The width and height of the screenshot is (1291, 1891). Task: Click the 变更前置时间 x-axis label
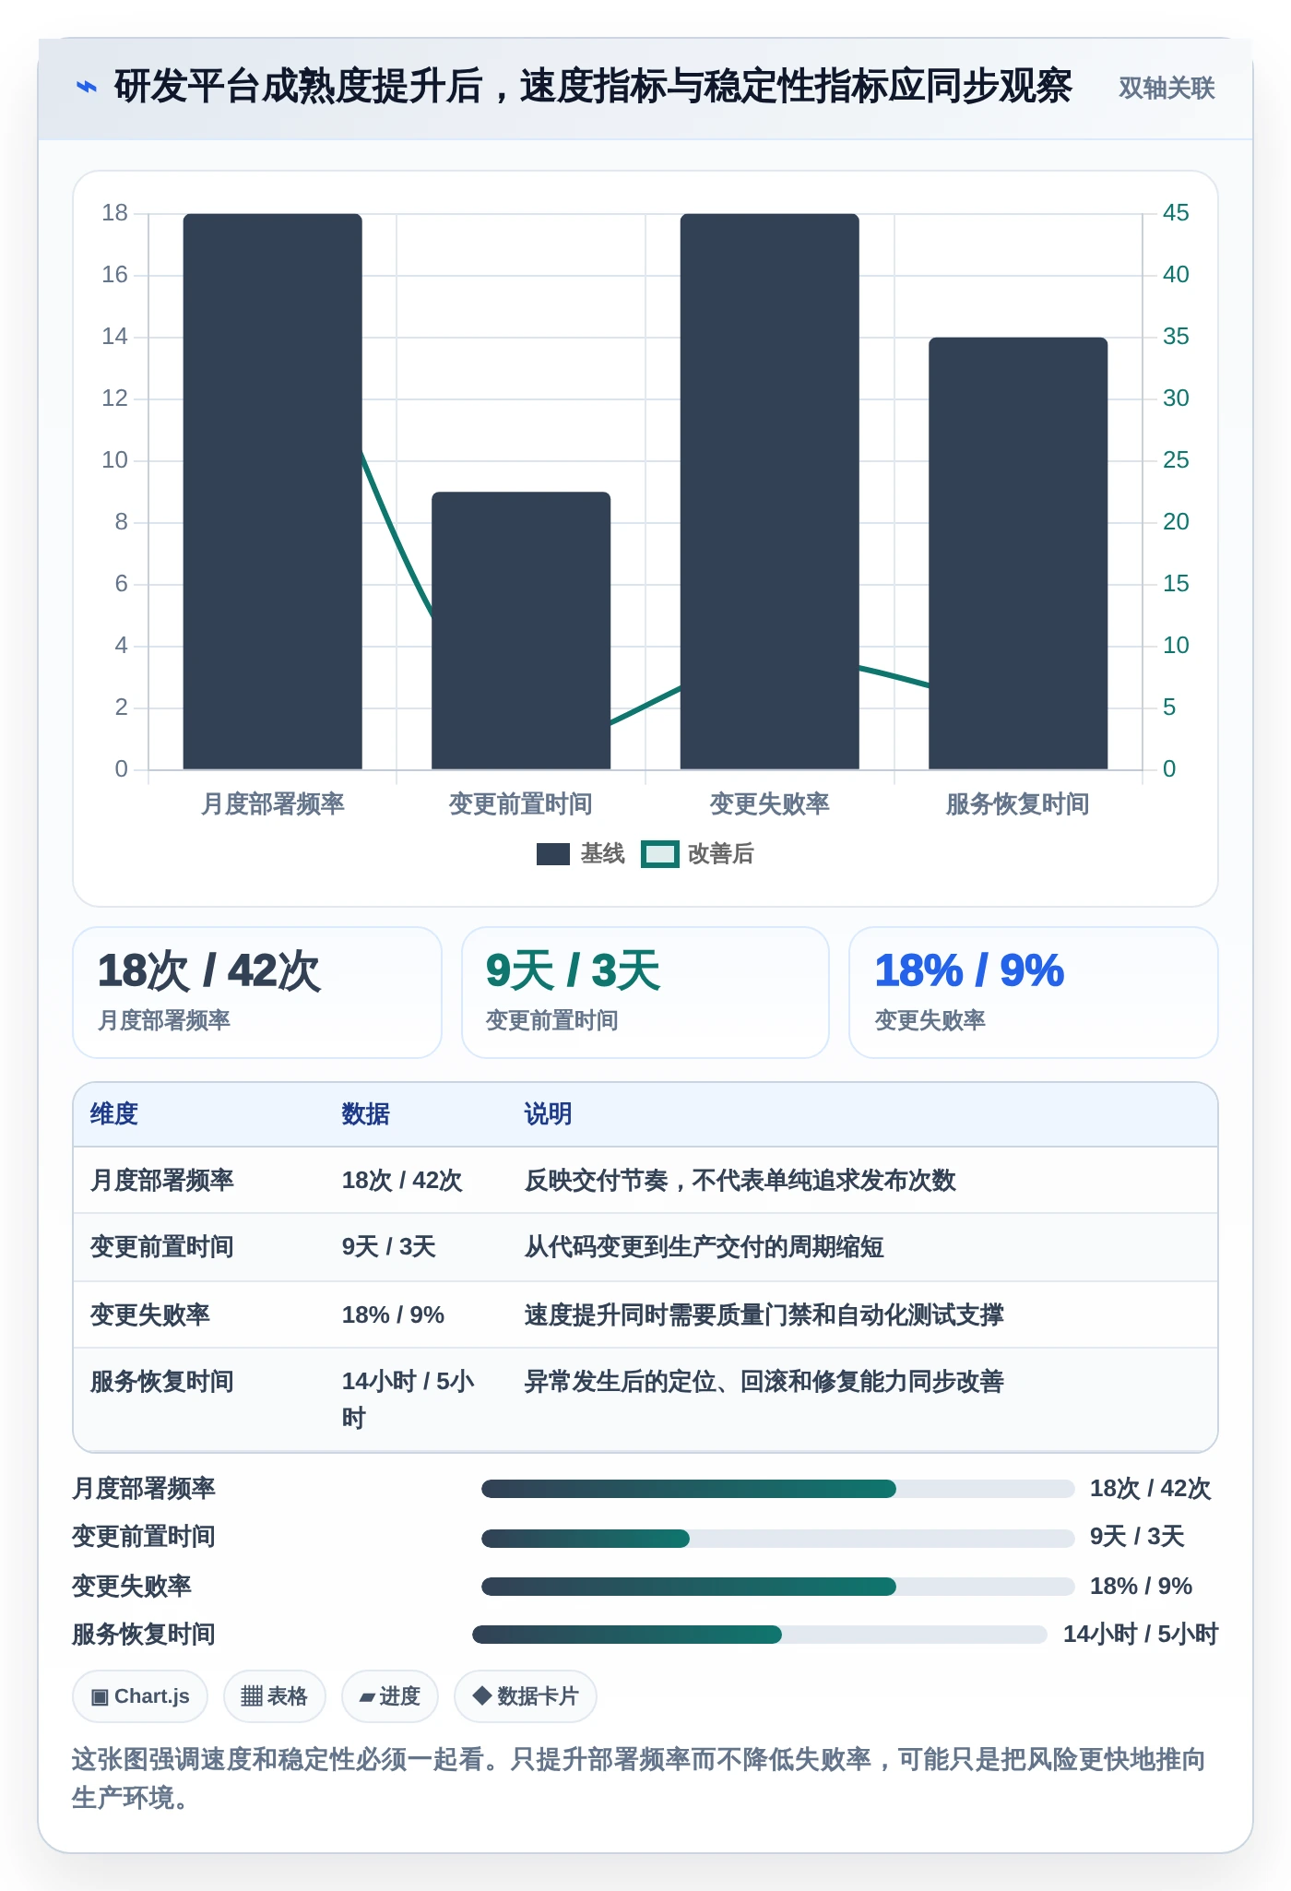click(521, 804)
